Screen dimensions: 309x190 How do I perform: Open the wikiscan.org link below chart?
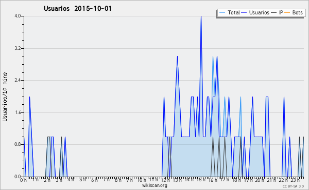154,185
